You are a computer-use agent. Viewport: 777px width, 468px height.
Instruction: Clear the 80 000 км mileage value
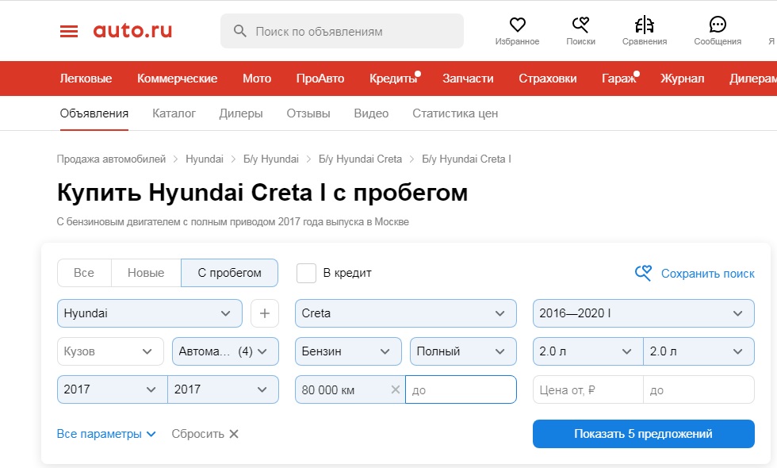point(396,389)
